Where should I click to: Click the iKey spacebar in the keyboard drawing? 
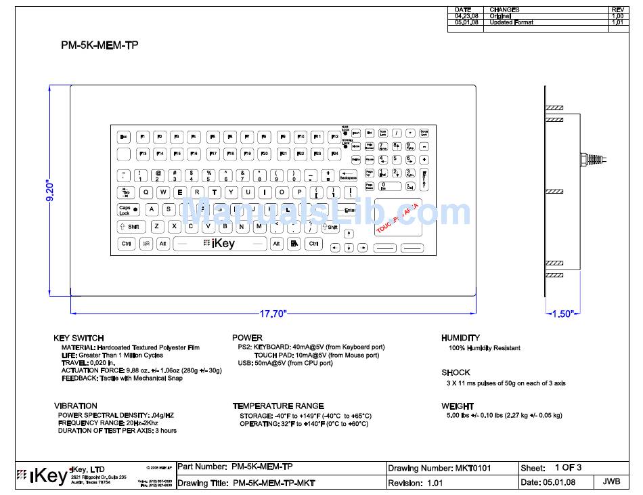coord(220,244)
